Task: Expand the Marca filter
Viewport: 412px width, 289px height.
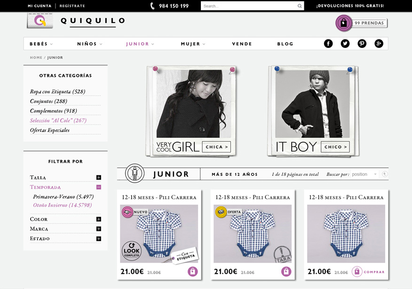Action: pyautogui.click(x=99, y=229)
